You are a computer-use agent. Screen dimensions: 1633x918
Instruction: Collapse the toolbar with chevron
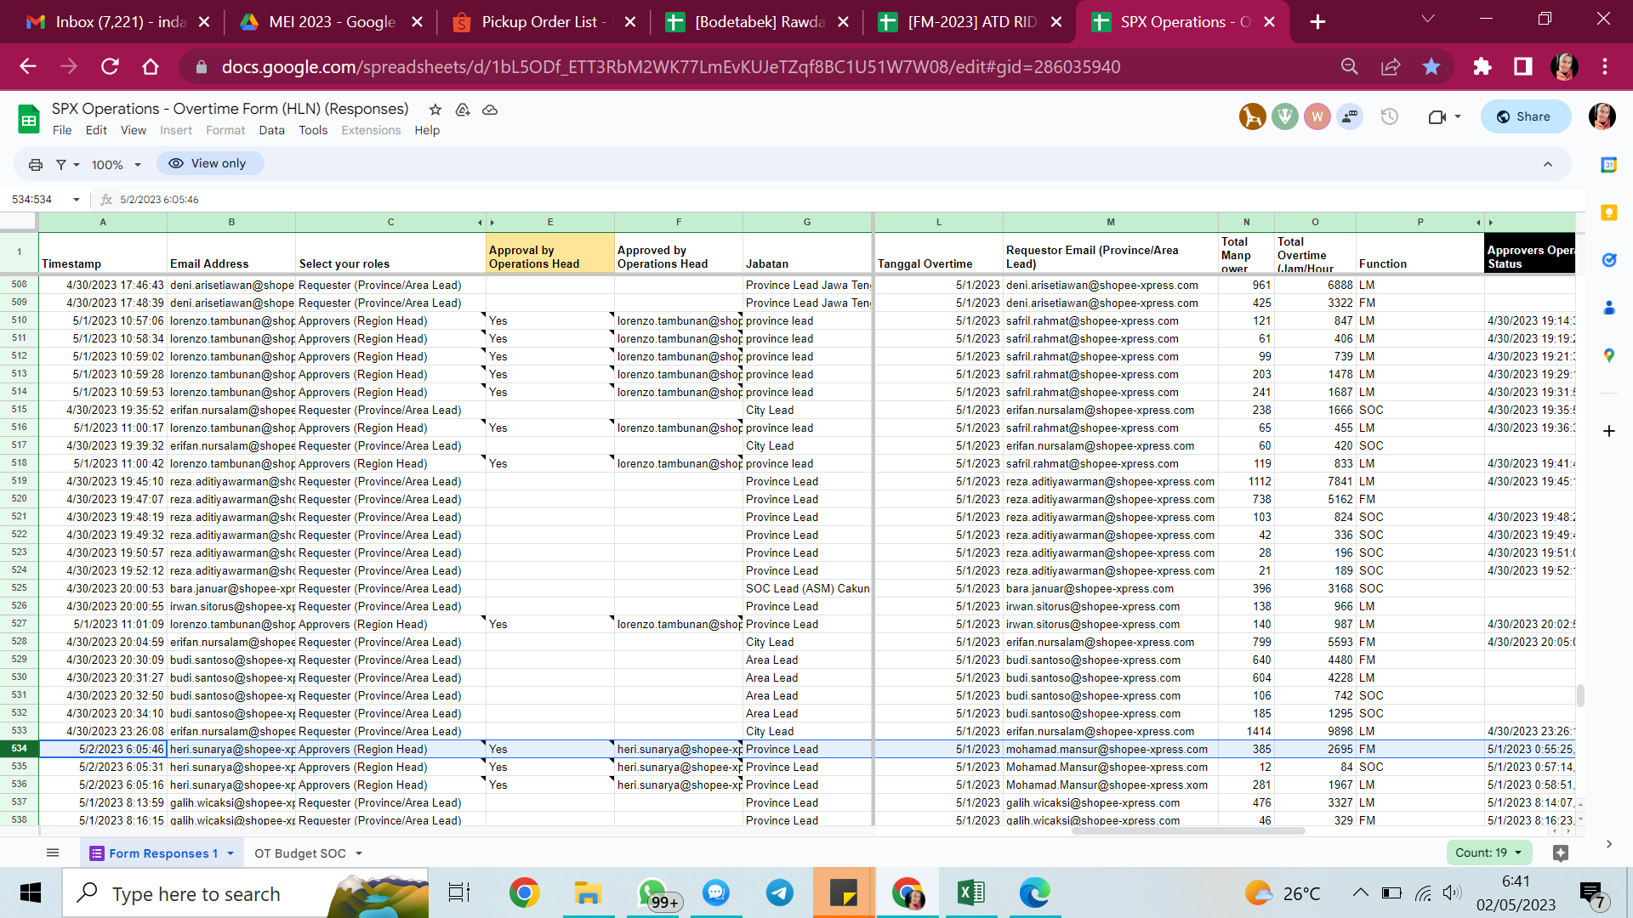1548,164
